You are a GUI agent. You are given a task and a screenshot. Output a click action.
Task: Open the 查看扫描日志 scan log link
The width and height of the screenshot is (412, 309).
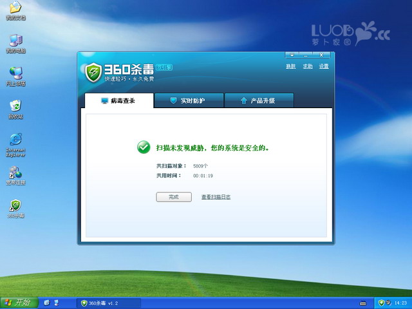216,197
